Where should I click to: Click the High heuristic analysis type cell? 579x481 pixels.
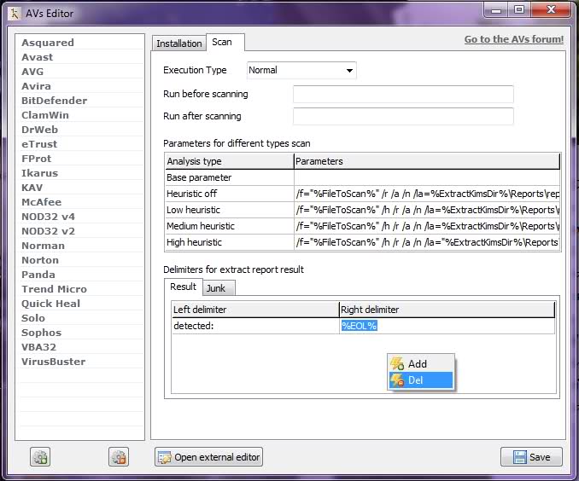230,242
